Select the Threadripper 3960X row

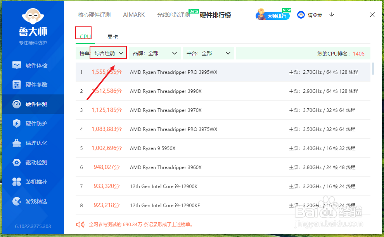(223, 167)
